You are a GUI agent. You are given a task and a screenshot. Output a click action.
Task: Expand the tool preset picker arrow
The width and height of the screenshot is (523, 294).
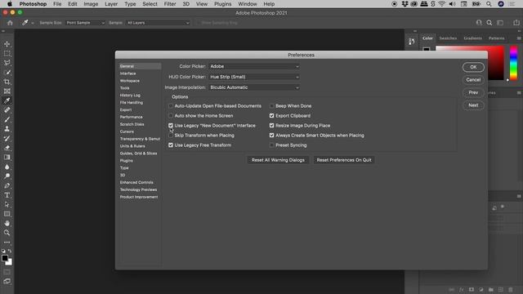tap(33, 23)
